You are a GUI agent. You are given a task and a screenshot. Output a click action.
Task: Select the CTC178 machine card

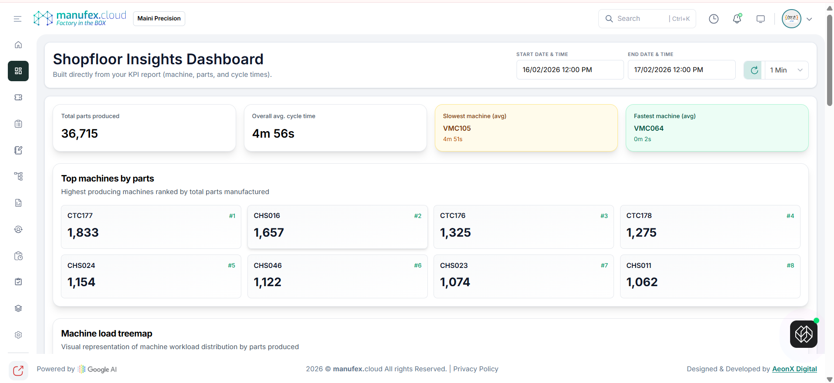710,227
